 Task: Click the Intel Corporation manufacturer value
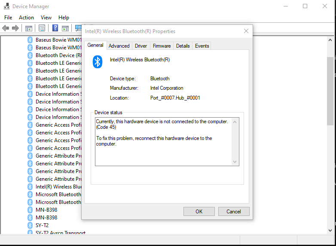[x=167, y=88]
